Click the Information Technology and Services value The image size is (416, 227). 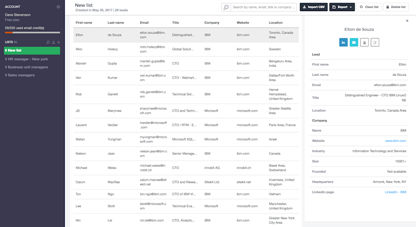[x=379, y=151]
